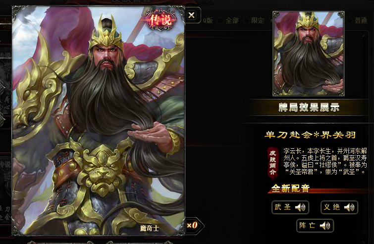Select the 限定 filter radio button
This screenshot has width=374, height=244.
point(246,20)
